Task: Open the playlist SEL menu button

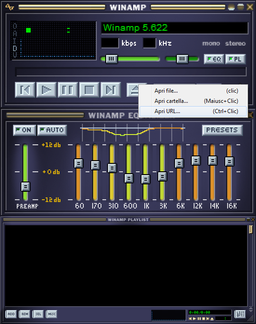Action: [38, 314]
